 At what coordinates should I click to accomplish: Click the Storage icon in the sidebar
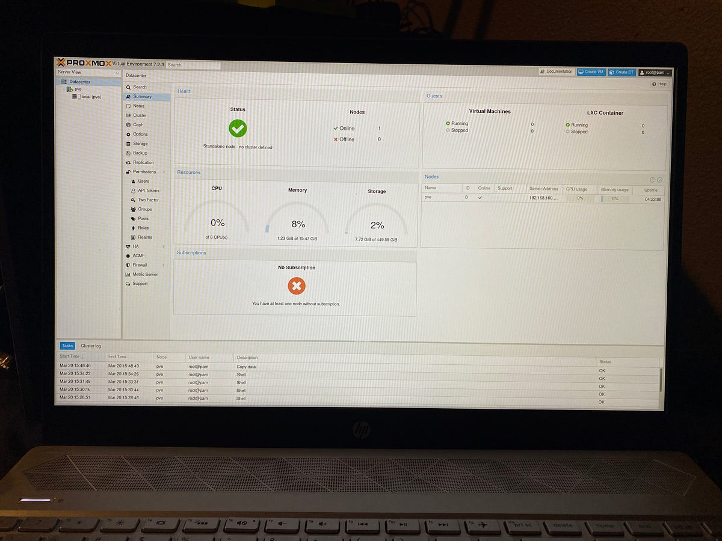click(128, 144)
